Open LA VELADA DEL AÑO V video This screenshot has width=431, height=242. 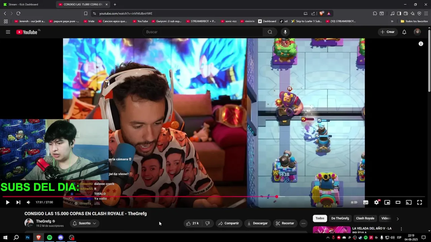pyautogui.click(x=372, y=230)
